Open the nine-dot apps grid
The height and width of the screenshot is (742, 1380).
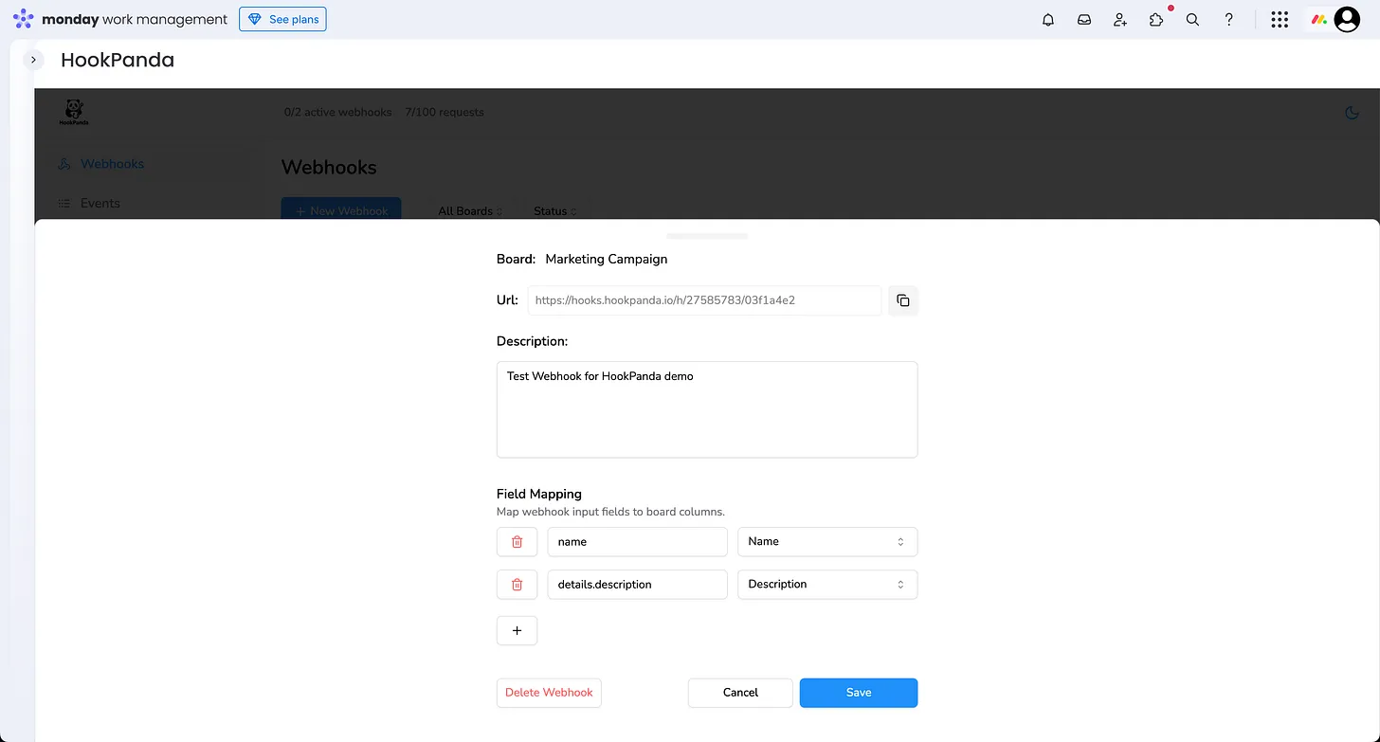(1280, 20)
